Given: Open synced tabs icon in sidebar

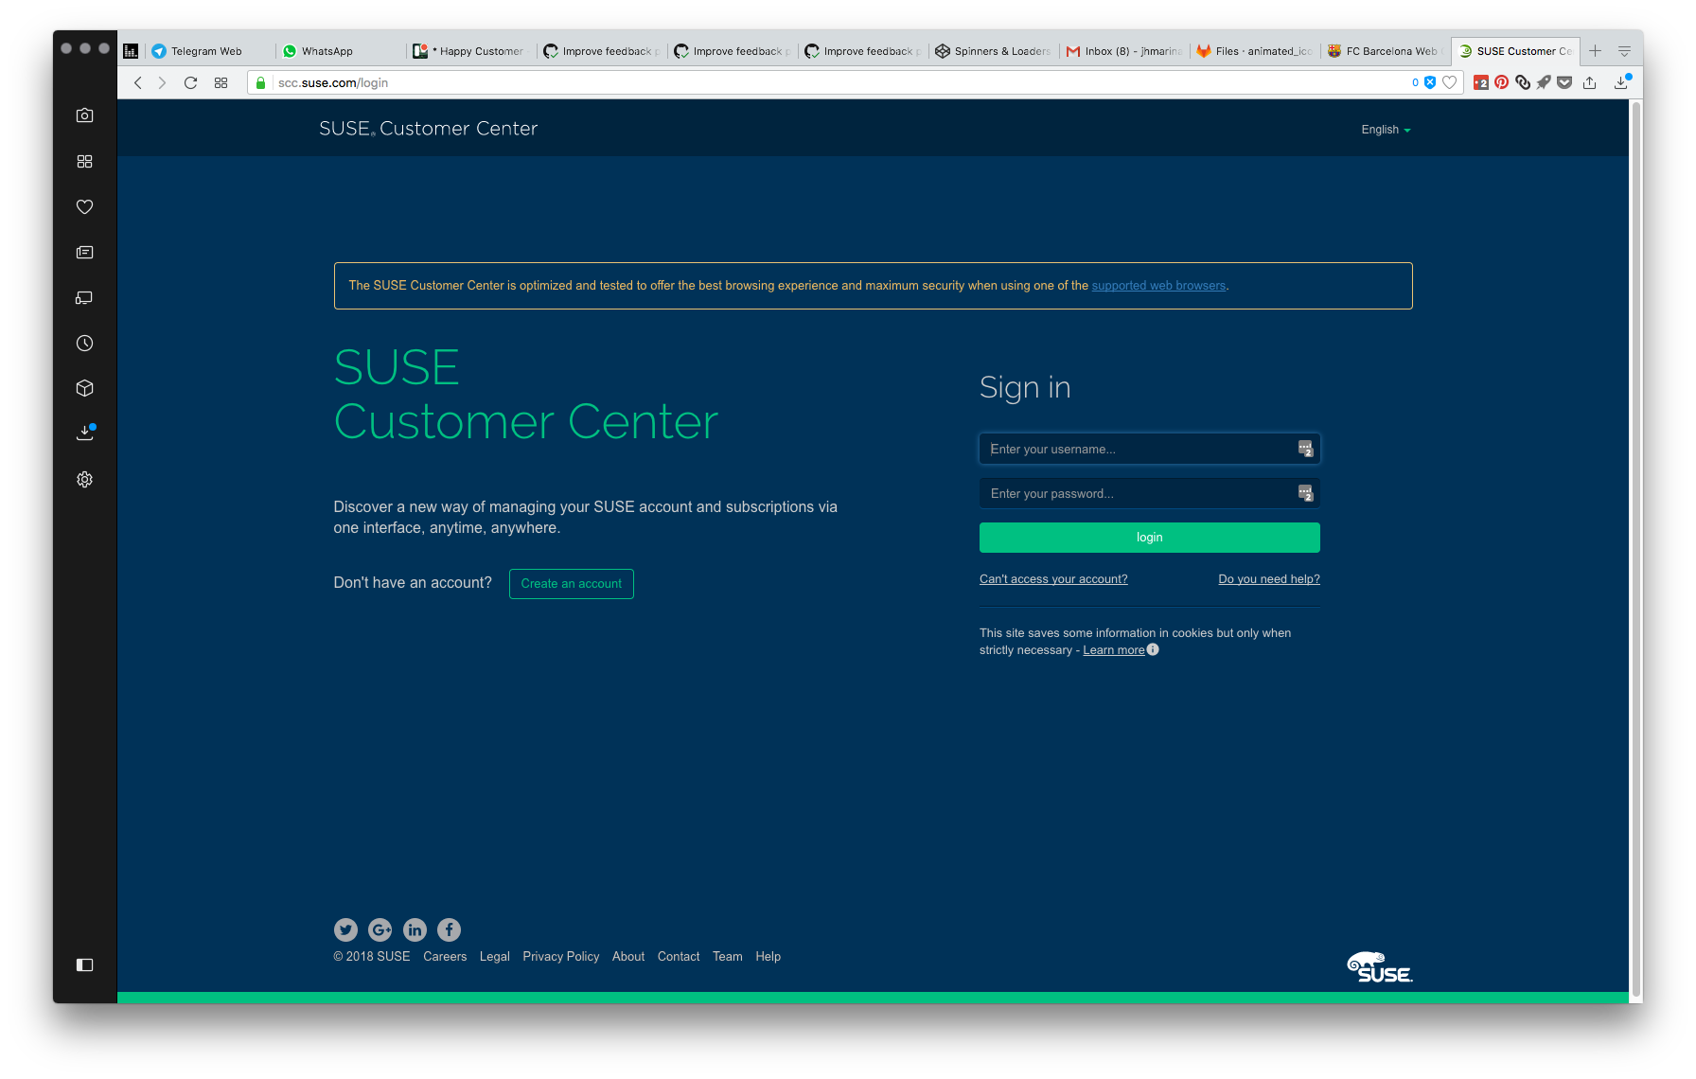Looking at the screenshot, I should (84, 297).
